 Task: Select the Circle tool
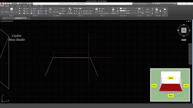tap(11, 10)
